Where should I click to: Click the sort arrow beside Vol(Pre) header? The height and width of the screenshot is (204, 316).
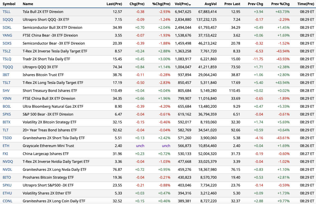point(190,4)
